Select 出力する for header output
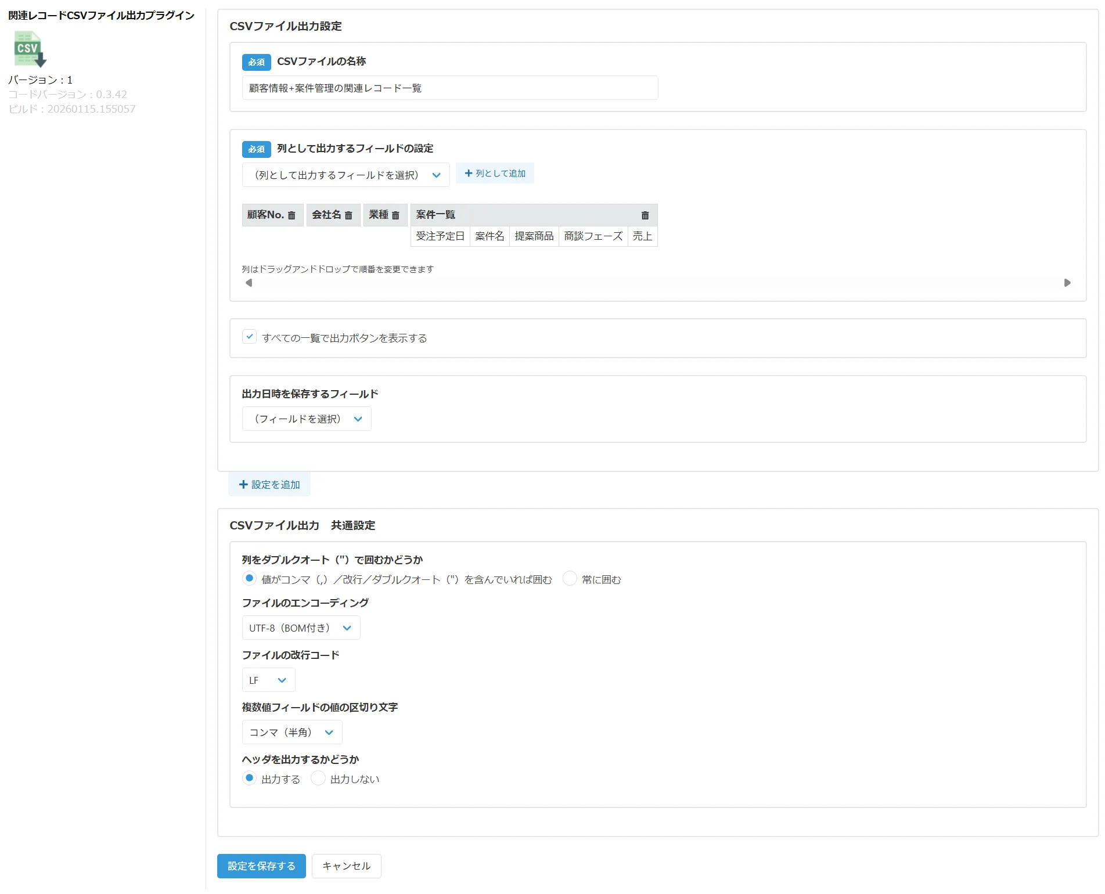Viewport: 1105px width, 894px height. click(249, 778)
